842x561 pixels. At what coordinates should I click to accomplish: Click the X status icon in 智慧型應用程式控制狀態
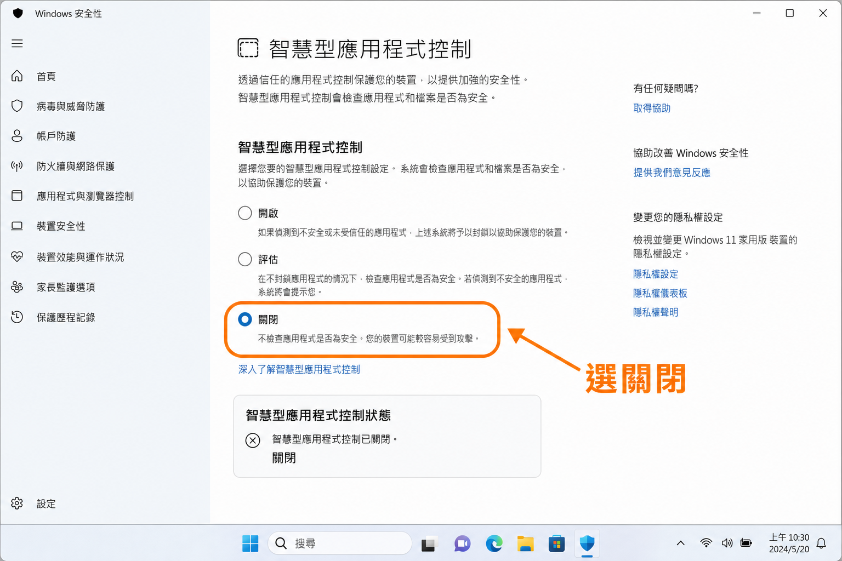(x=253, y=440)
